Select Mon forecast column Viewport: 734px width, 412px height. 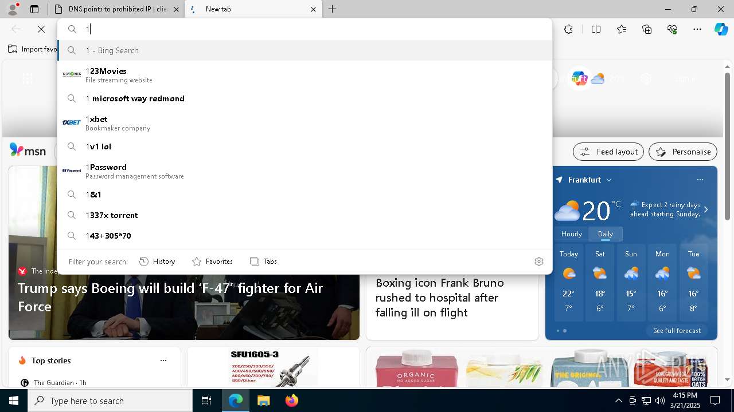pos(662,284)
